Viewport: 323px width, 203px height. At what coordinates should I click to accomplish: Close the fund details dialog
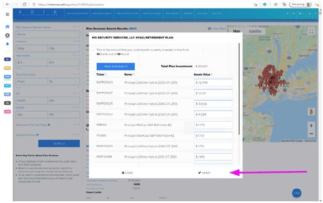pyautogui.click(x=127, y=172)
